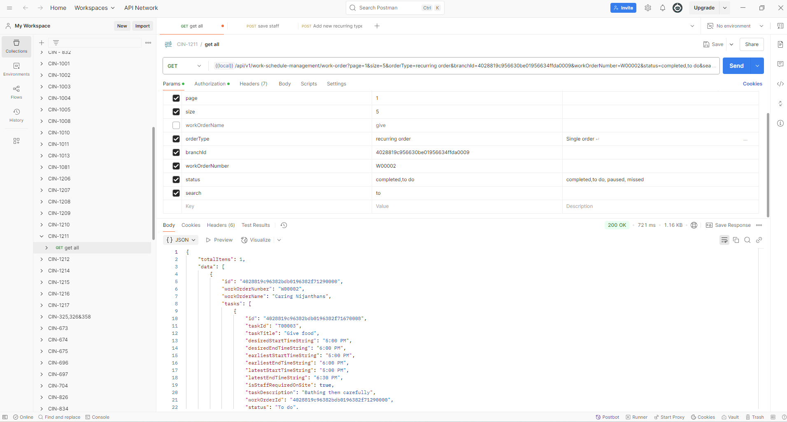The width and height of the screenshot is (787, 422).
Task: Open the Headers (7) request tab
Action: click(x=254, y=84)
